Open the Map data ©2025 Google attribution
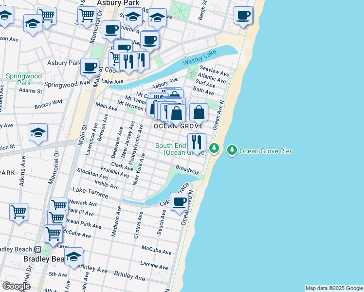The height and width of the screenshot is (292, 364). (334, 289)
